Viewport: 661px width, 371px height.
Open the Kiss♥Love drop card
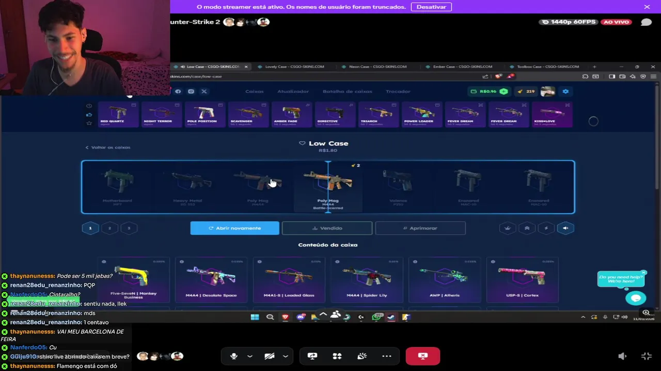coord(552,114)
